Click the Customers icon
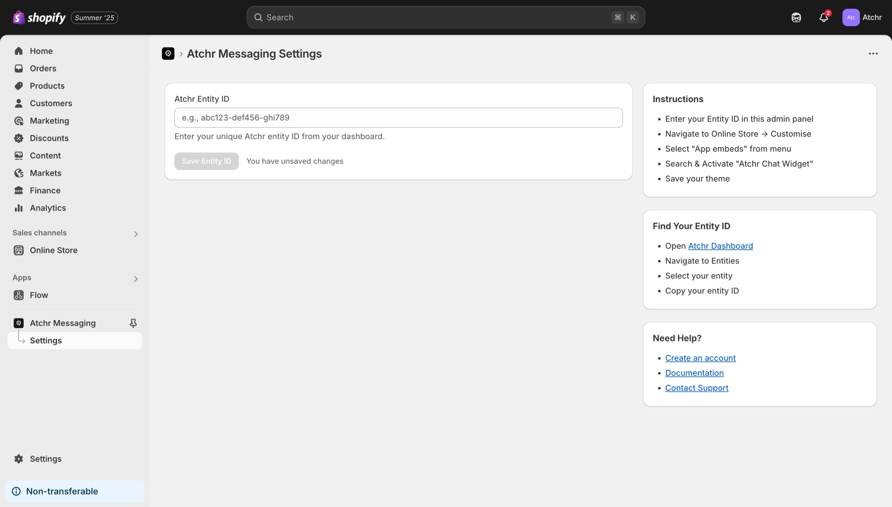892x507 pixels. [19, 103]
